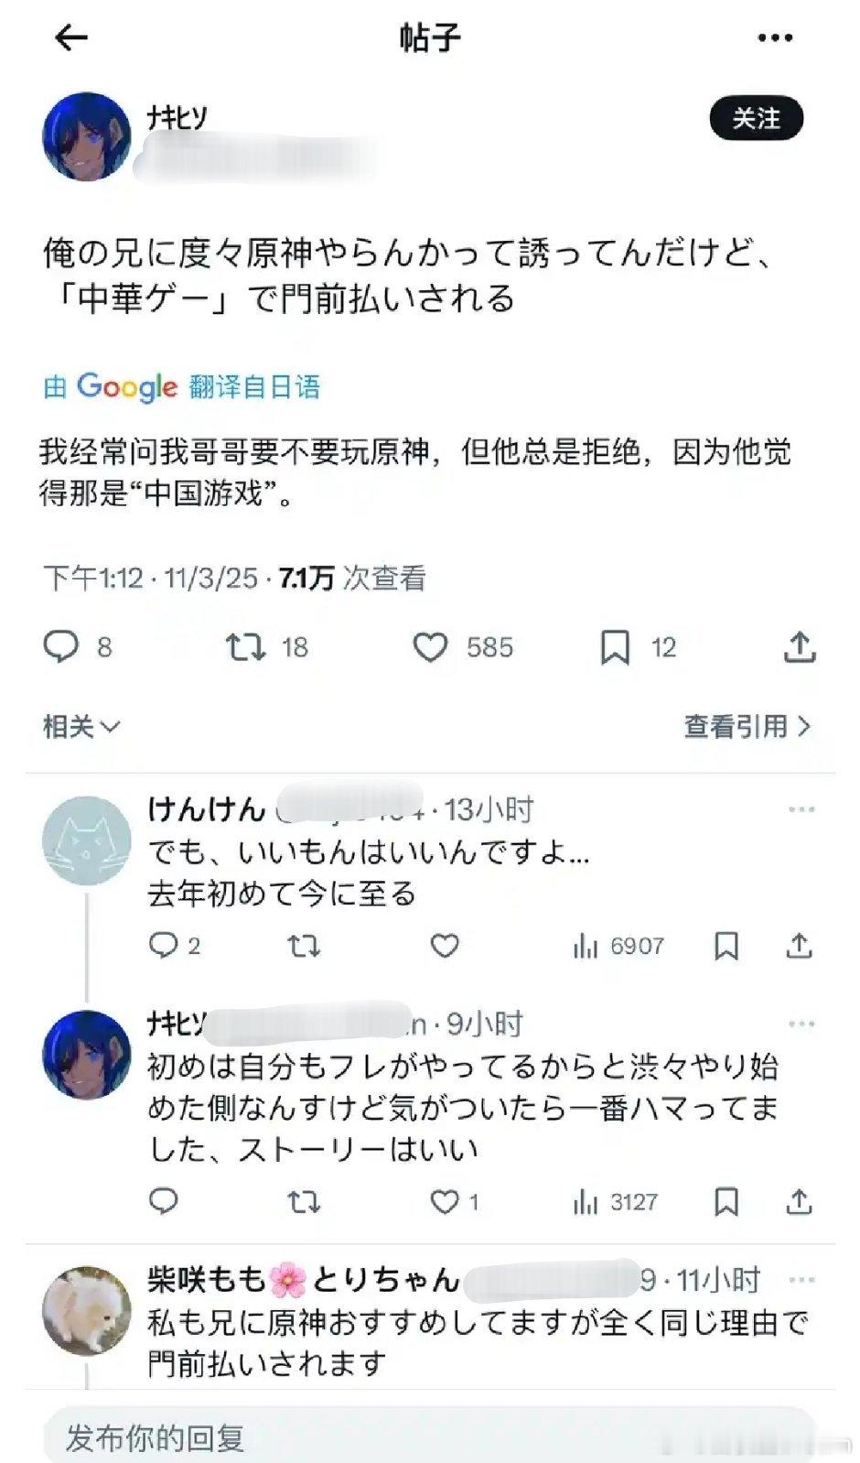Open the Google translation attribution link
Image resolution: width=860 pixels, height=1463 pixels.
[x=182, y=387]
